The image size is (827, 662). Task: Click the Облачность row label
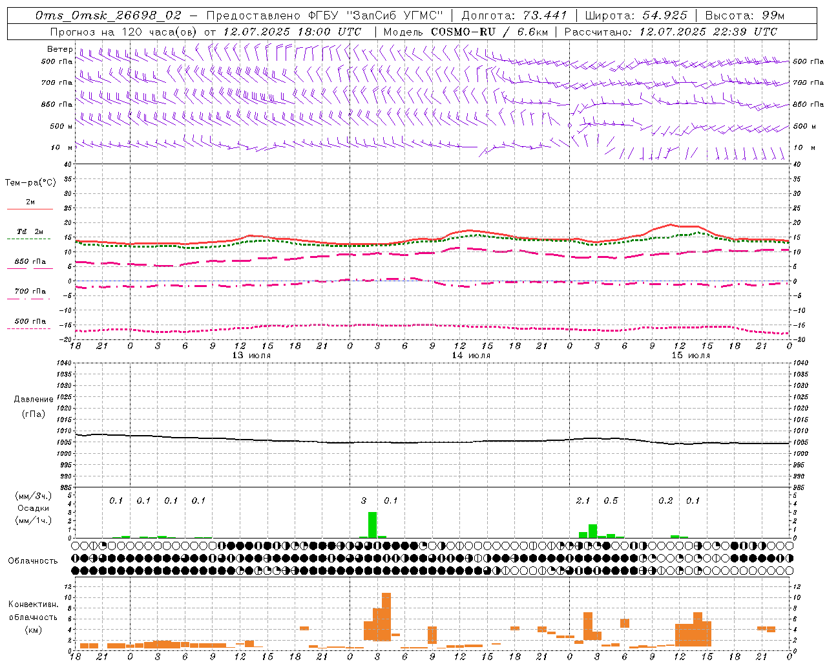[x=33, y=561]
